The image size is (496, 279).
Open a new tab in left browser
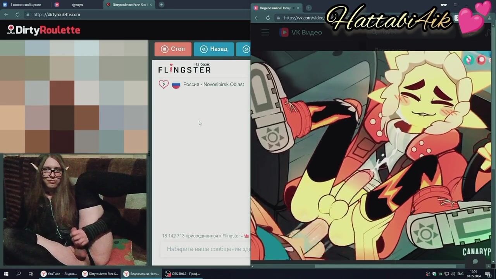click(161, 5)
